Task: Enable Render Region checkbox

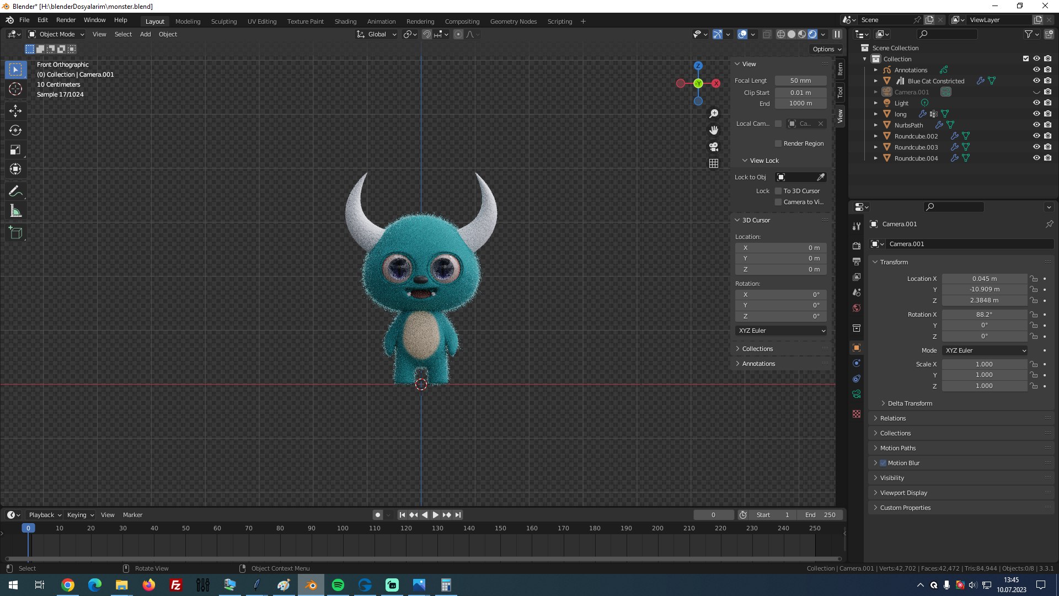Action: (778, 143)
